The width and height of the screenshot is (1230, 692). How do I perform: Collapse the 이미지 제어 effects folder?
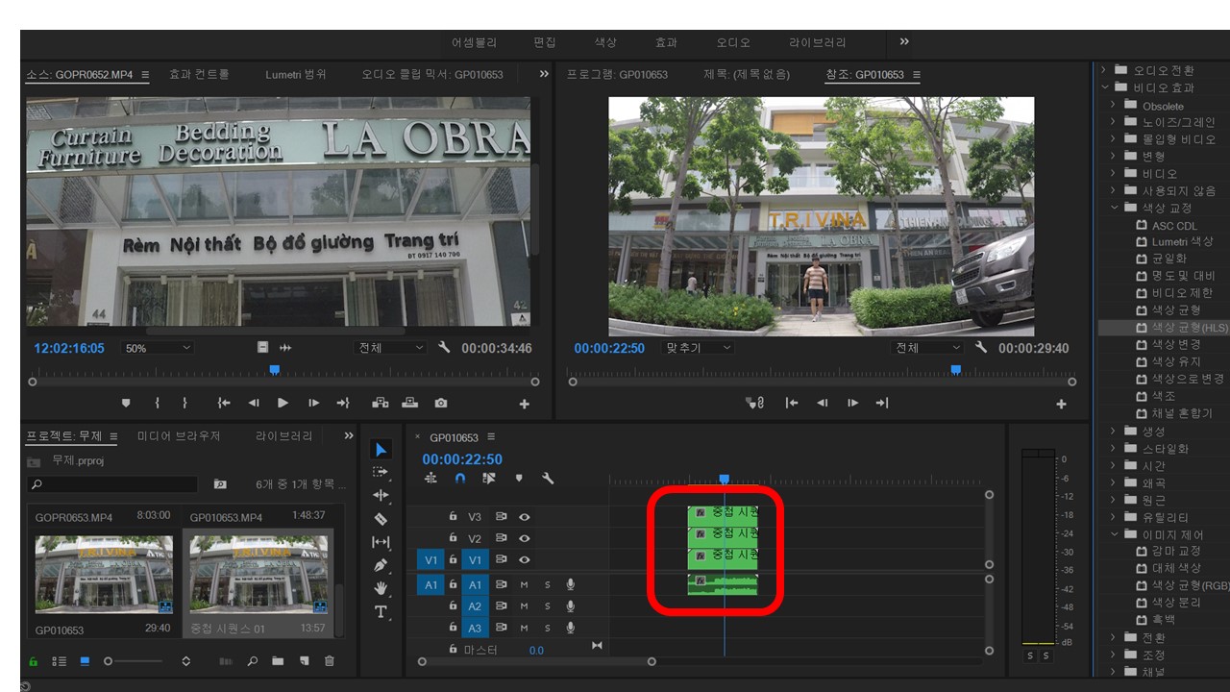coord(1115,534)
